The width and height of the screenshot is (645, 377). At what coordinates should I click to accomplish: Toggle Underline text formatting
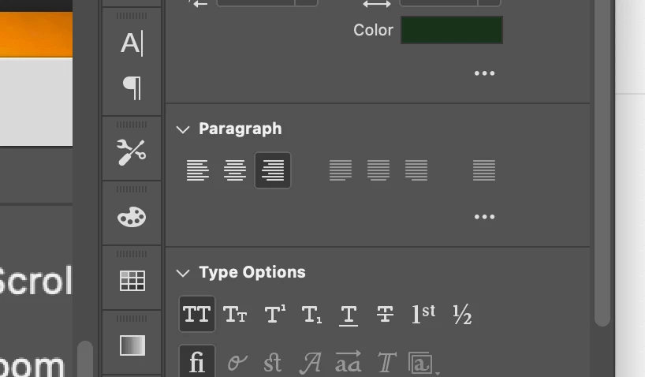(348, 315)
